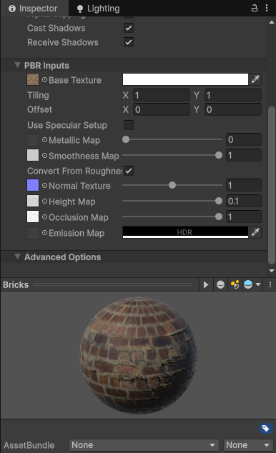Open the preview environment dropdown arrow
The height and width of the screenshot is (453, 276).
pos(258,285)
